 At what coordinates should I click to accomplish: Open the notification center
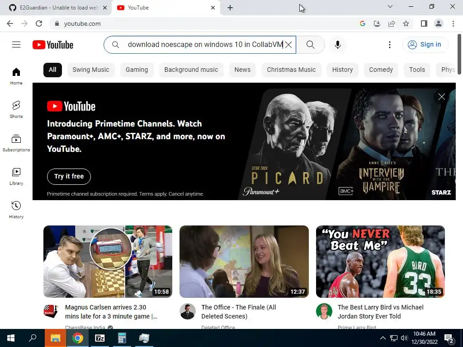point(449,338)
